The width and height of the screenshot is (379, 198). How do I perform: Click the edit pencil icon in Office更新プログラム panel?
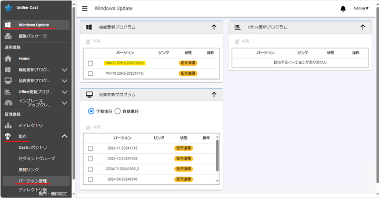coord(237,42)
